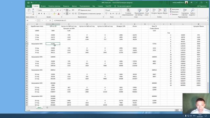Open the font color dropdown arrow
The height and width of the screenshot is (118, 210).
[60, 14]
